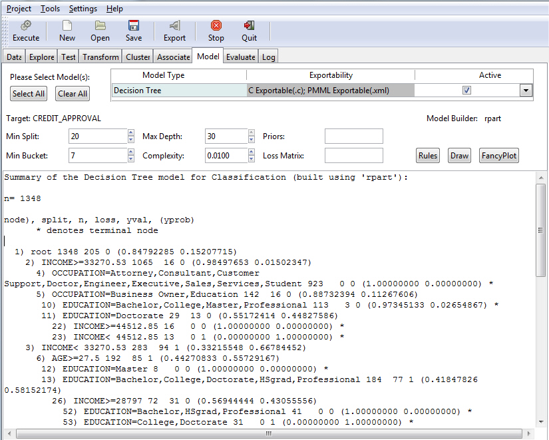Screen dimensions: 549x440
Task: Click the Min Split input field
Action: [x=98, y=136]
